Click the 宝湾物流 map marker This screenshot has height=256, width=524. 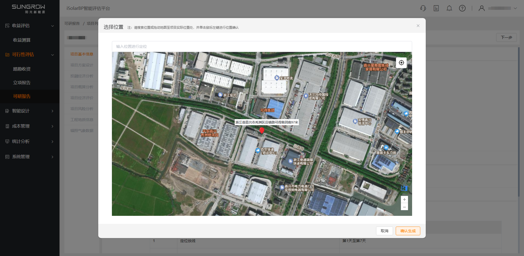point(276,78)
